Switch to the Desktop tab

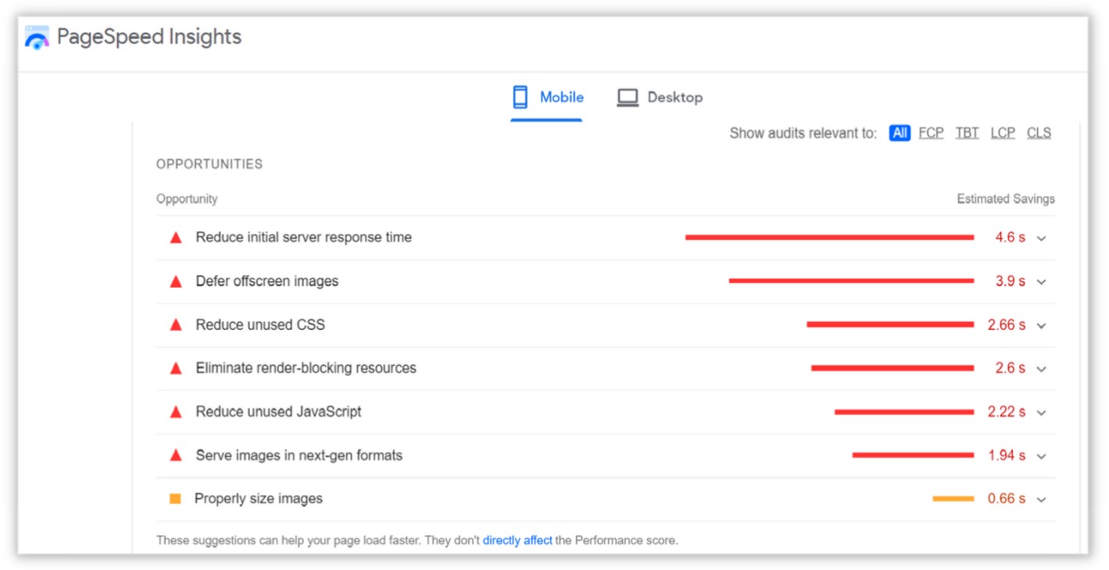point(660,98)
